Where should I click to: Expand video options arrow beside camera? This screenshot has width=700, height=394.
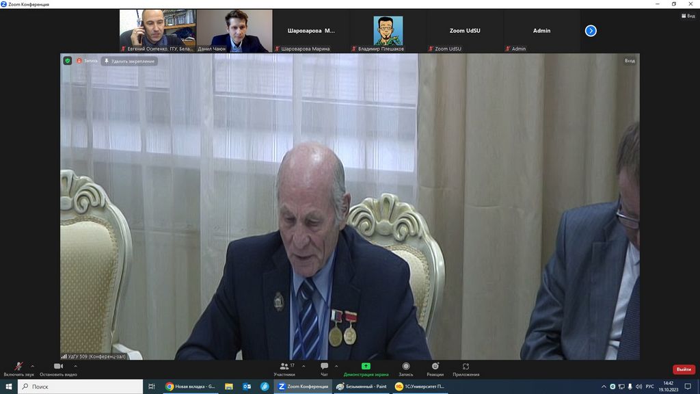click(75, 366)
